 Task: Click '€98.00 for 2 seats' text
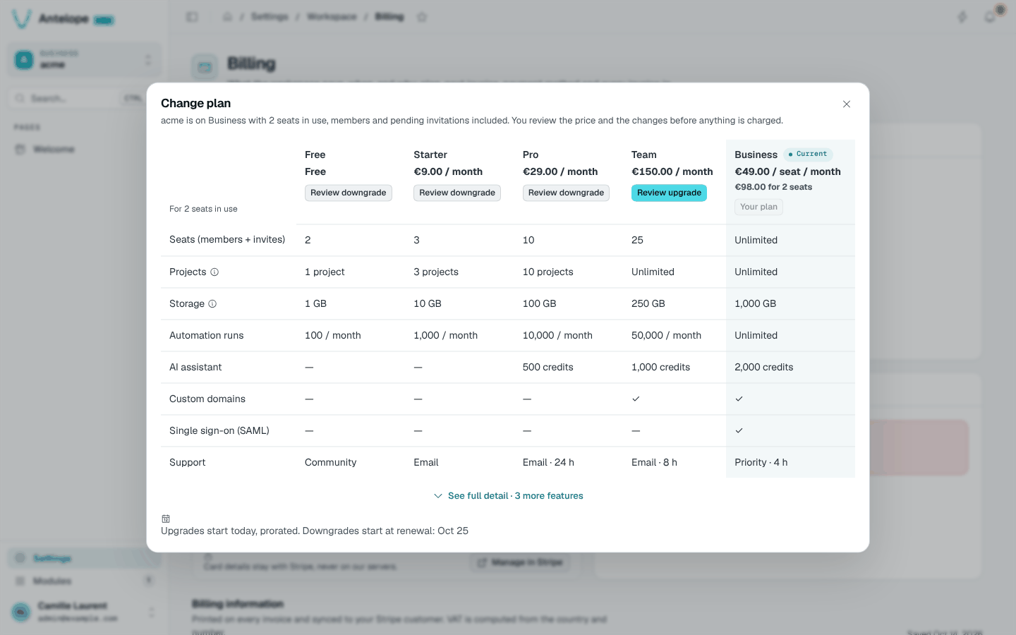point(773,187)
